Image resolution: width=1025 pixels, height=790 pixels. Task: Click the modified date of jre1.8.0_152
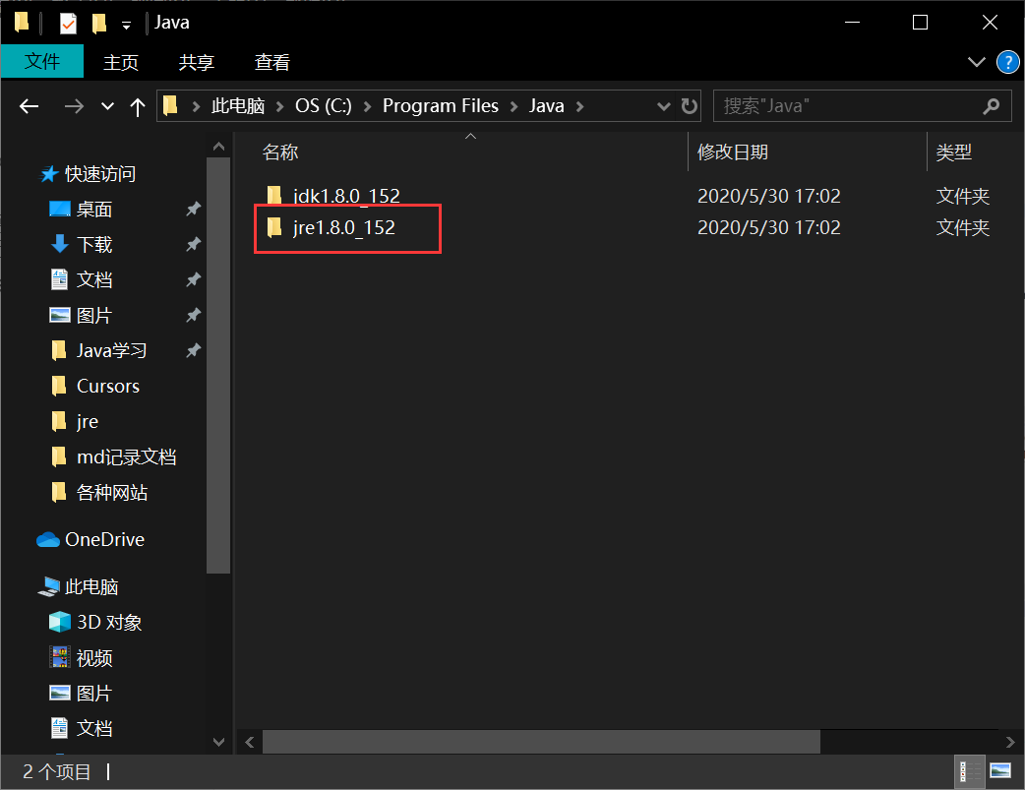pos(769,227)
